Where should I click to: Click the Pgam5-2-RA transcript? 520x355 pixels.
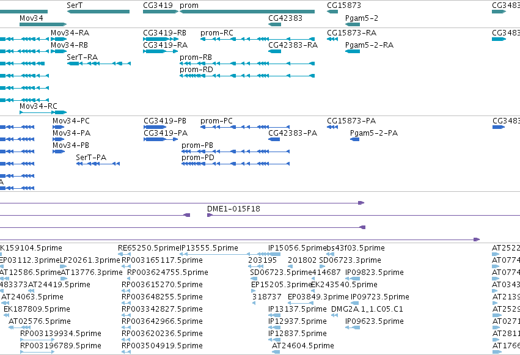point(353,51)
